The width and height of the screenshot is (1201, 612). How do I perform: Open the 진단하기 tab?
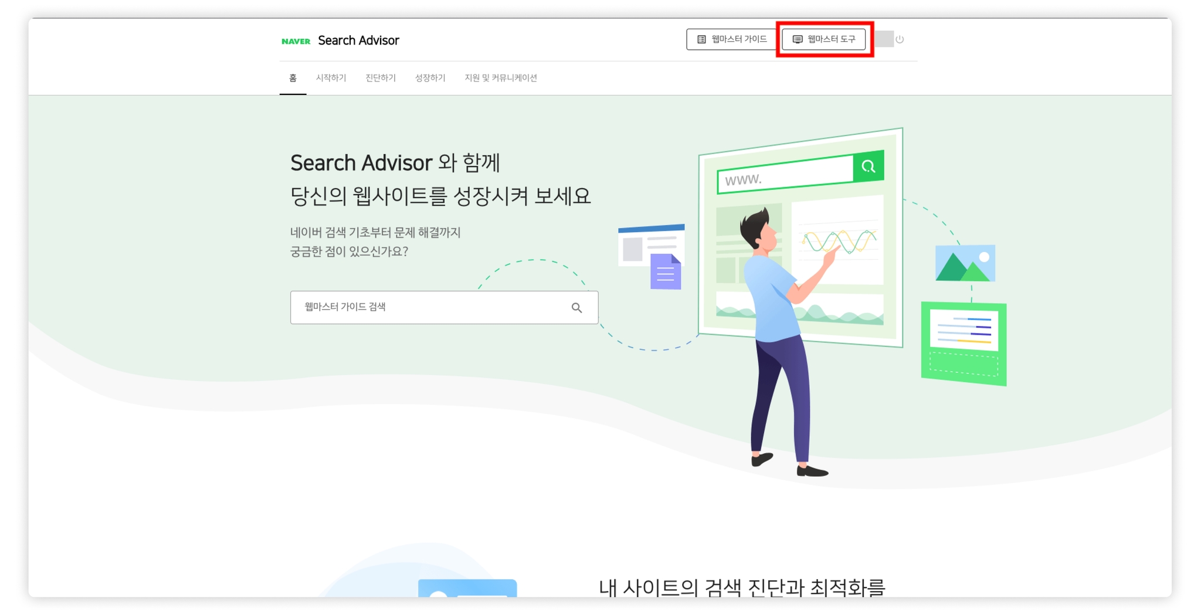(381, 78)
